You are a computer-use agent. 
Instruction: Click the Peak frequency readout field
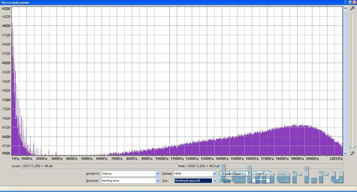tap(264, 166)
